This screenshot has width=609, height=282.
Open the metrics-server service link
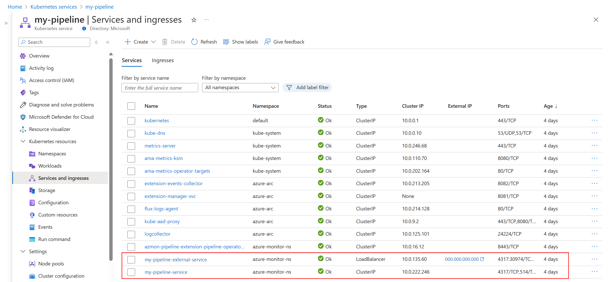coord(160,146)
